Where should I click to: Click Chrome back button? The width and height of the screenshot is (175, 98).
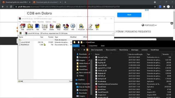pos(3,7)
